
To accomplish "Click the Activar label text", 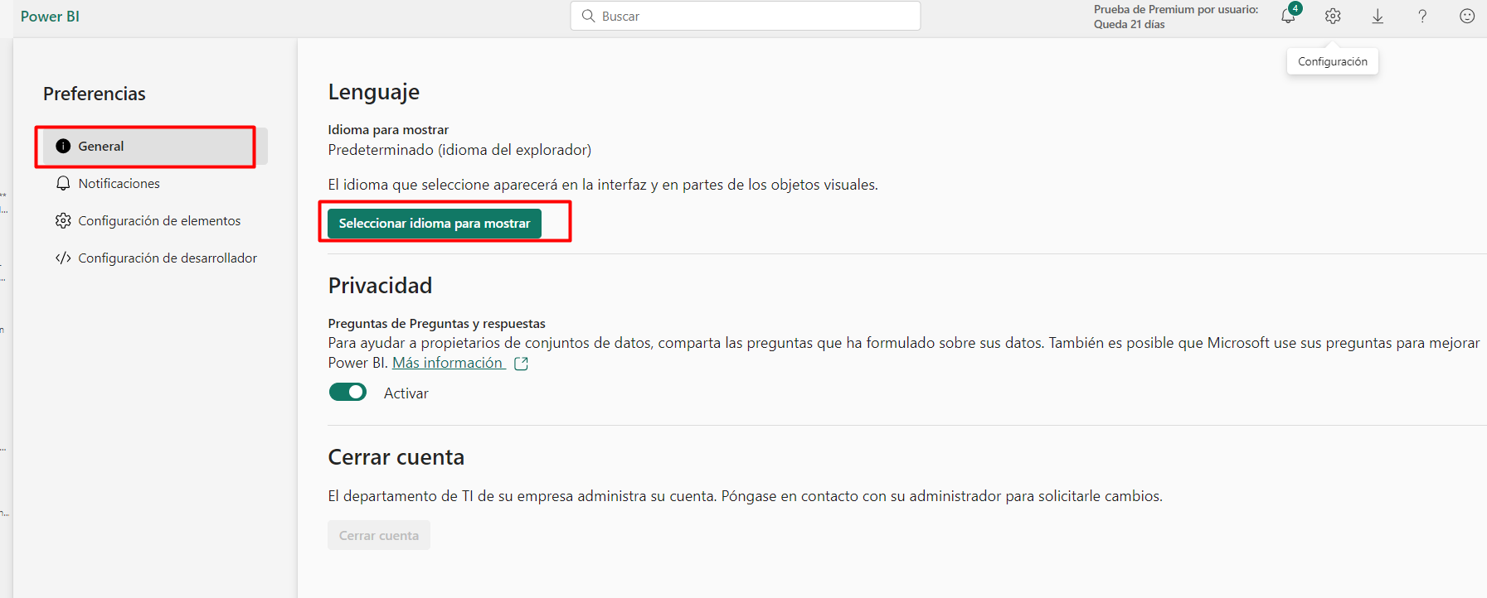I will coord(406,393).
